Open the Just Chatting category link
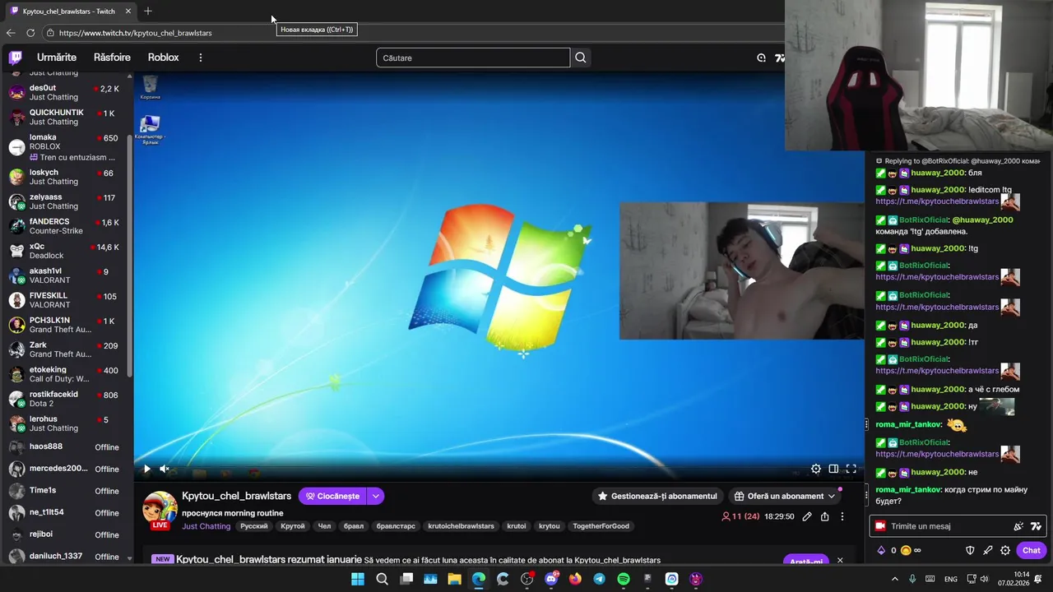Image resolution: width=1053 pixels, height=592 pixels. [206, 526]
